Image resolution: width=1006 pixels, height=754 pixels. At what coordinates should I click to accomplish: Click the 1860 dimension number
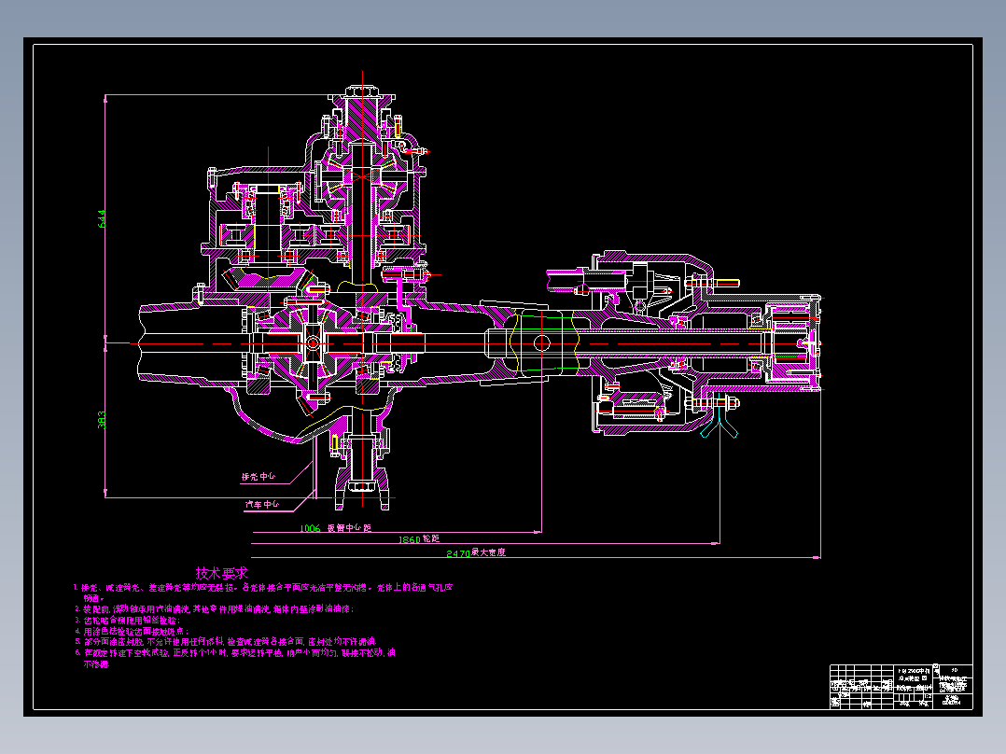[x=410, y=539]
